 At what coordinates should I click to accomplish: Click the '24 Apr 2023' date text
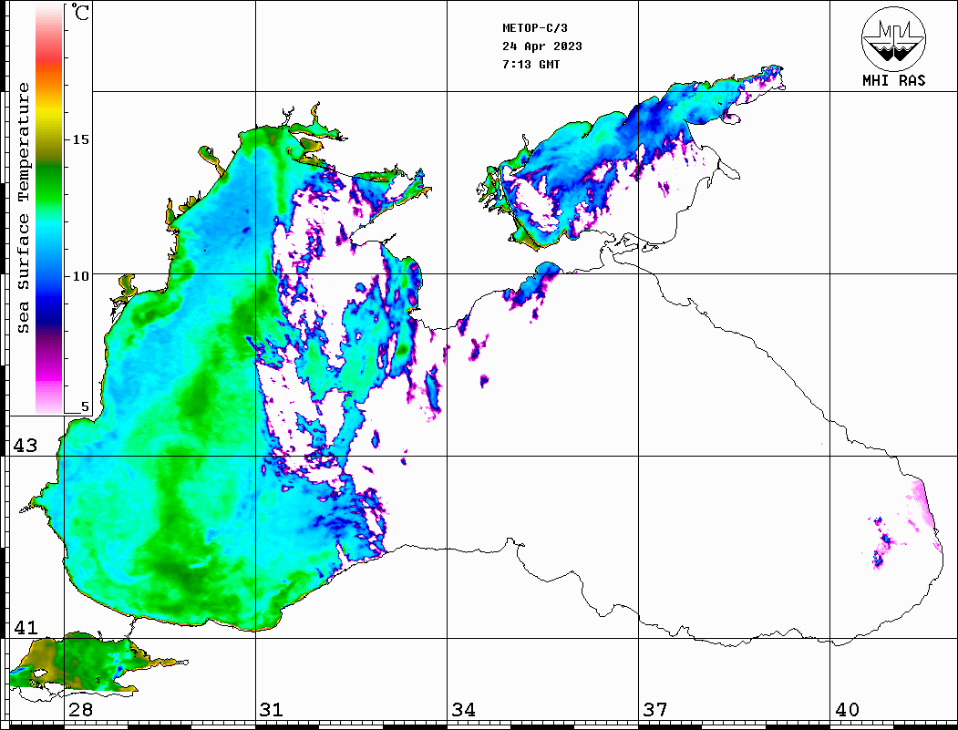tap(542, 46)
